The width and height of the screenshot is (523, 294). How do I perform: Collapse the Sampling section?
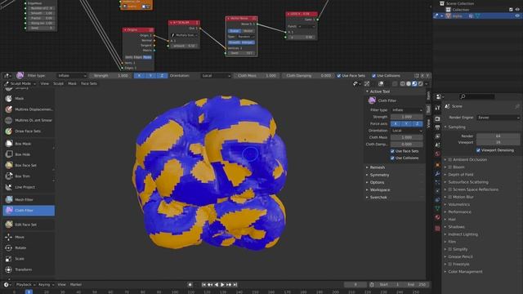pos(456,127)
